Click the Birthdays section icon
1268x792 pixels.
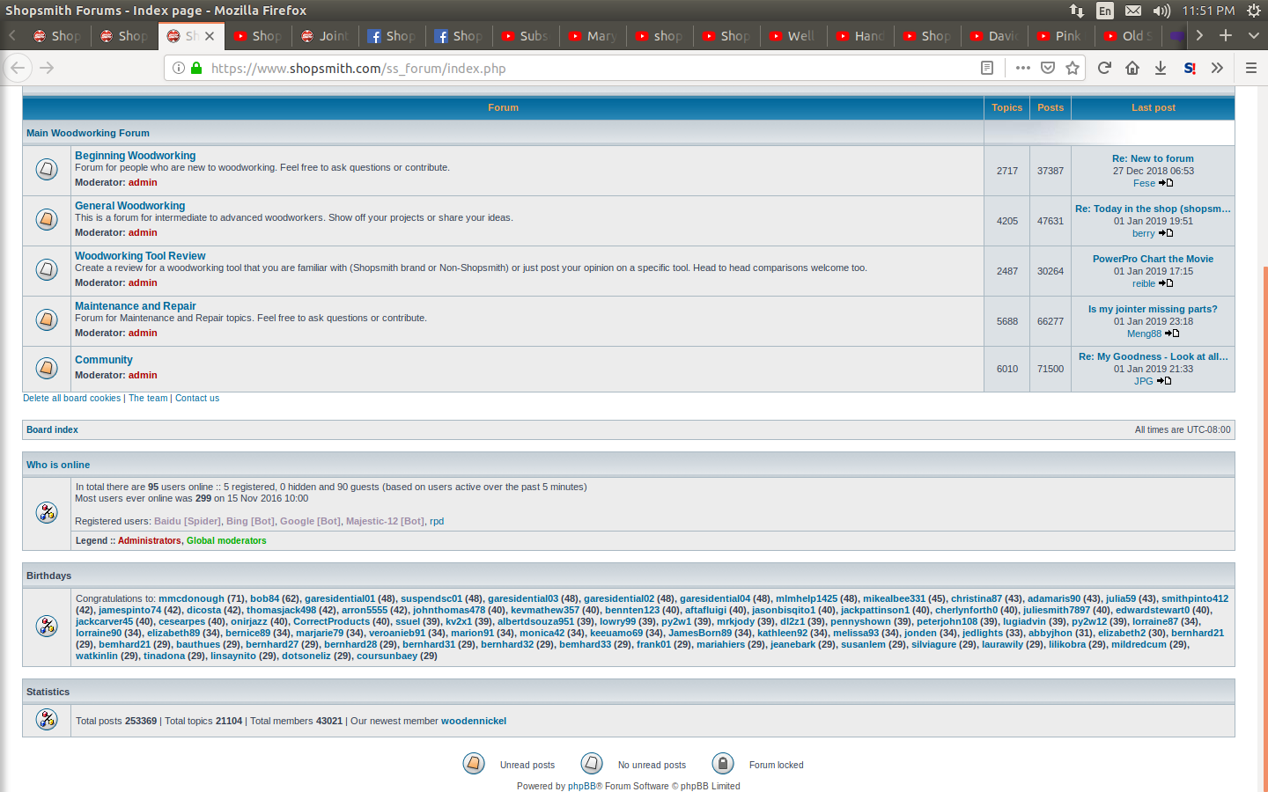click(47, 626)
